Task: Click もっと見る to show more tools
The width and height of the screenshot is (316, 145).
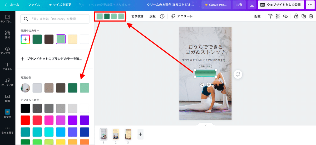Action: click(7, 130)
